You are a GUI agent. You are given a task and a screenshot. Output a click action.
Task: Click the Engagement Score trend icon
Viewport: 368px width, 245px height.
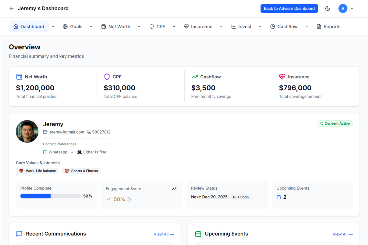tap(174, 188)
